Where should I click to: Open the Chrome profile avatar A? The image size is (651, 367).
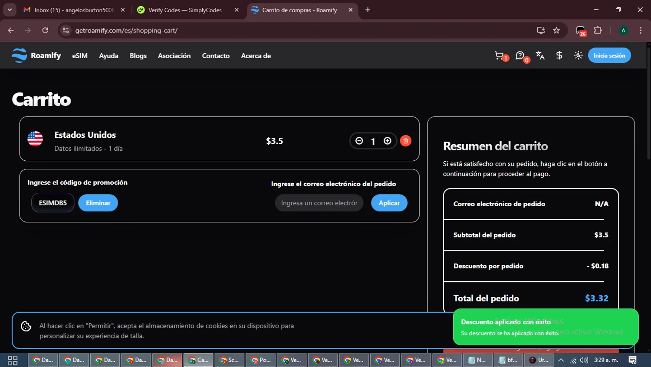623,30
